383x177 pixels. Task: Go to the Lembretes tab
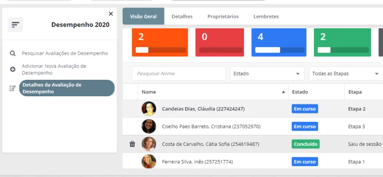coord(266,17)
